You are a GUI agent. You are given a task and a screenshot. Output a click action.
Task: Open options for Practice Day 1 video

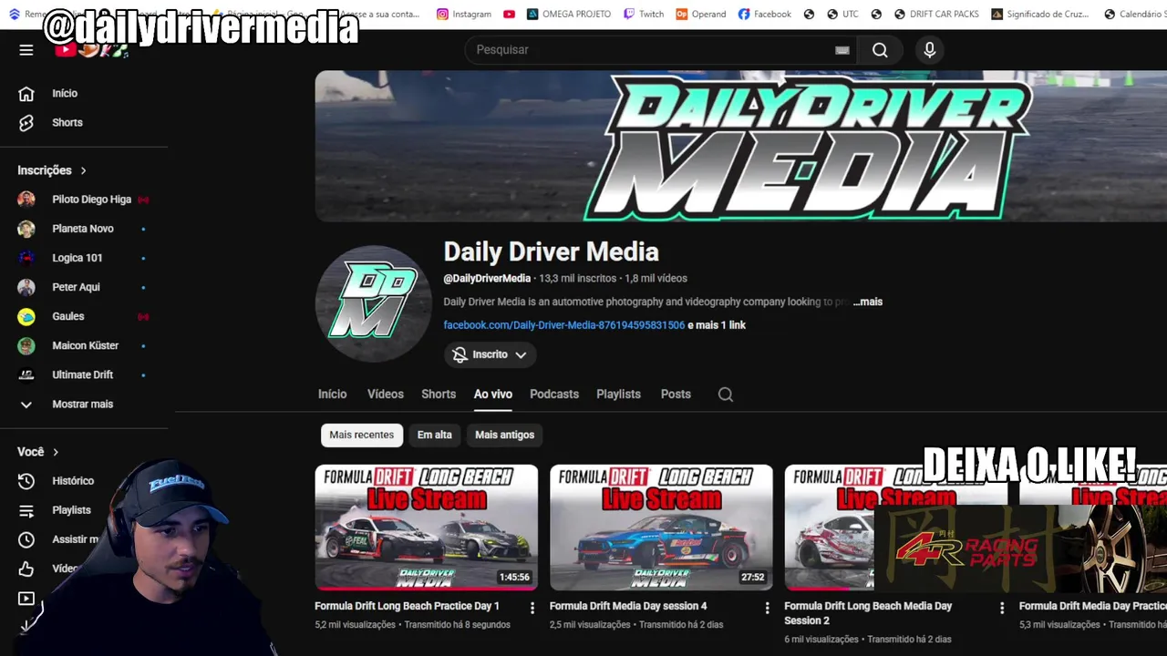click(532, 608)
